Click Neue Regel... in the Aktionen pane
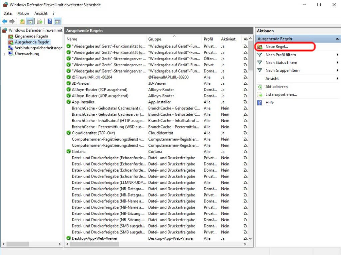The width and height of the screenshot is (341, 255). tap(277, 47)
